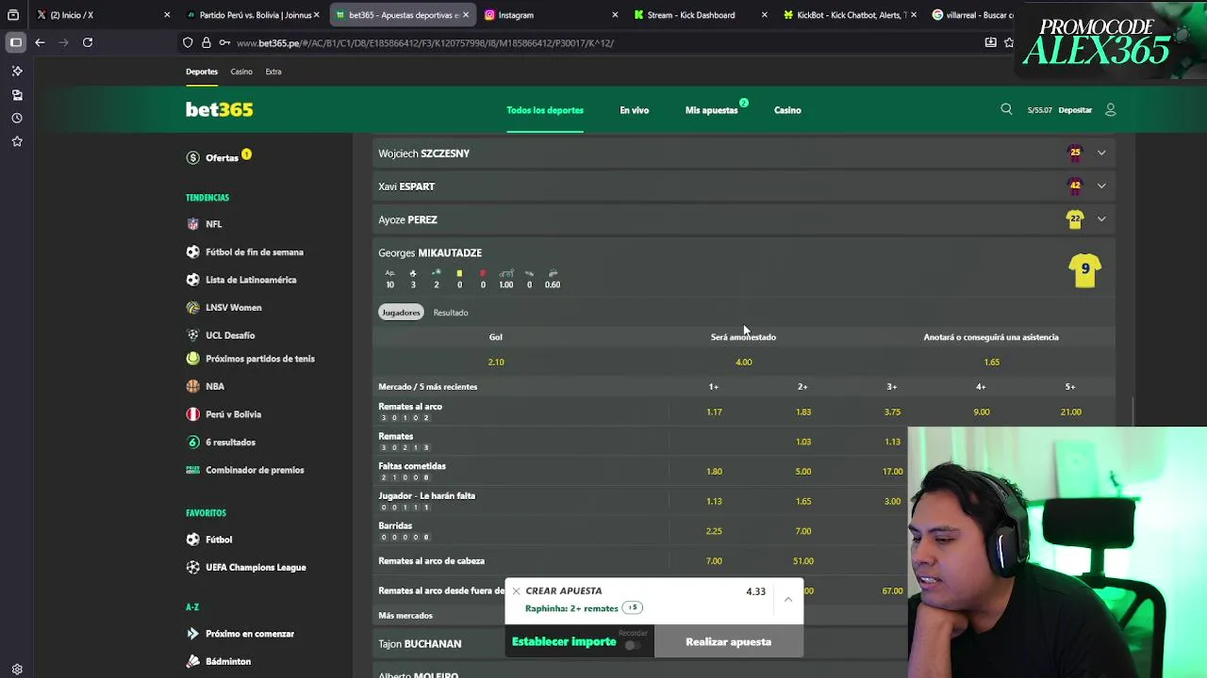Click the Depositar link

1075,110
